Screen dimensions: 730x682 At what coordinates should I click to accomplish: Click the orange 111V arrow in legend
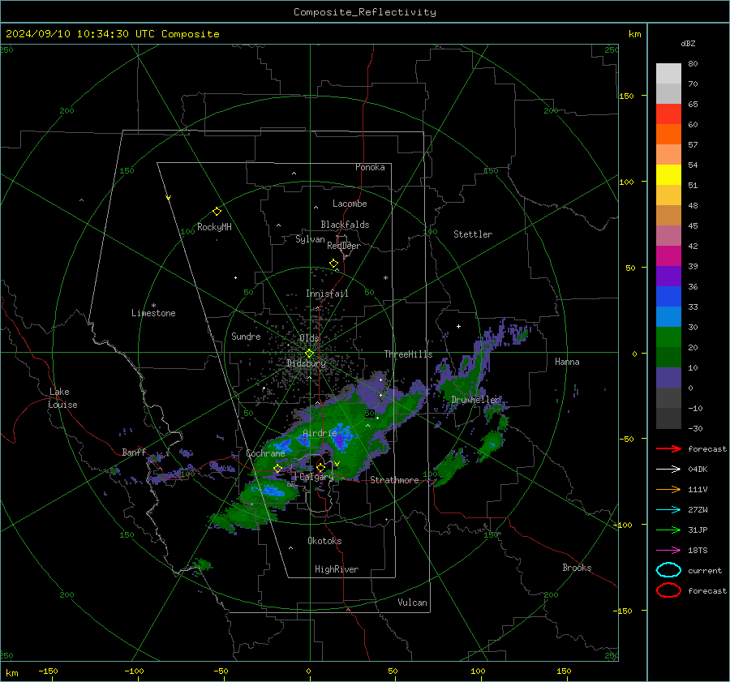tap(668, 489)
